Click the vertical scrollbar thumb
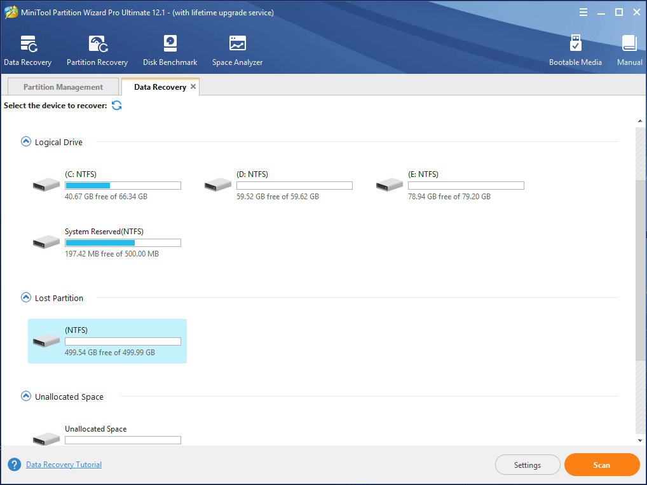The width and height of the screenshot is (647, 485). click(x=640, y=271)
